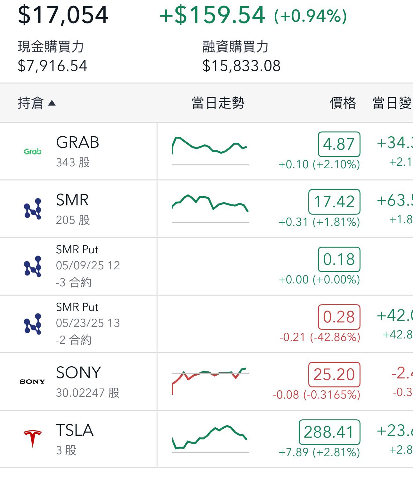Tap the SMR stock logo icon
This screenshot has height=484, width=413.
(33, 209)
